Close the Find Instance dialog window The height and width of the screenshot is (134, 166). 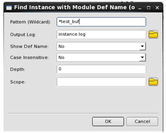click(x=157, y=8)
